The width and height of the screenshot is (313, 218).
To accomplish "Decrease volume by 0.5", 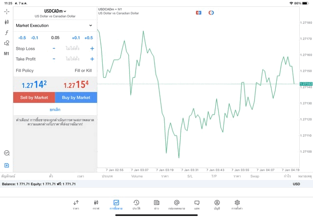I will (22, 38).
